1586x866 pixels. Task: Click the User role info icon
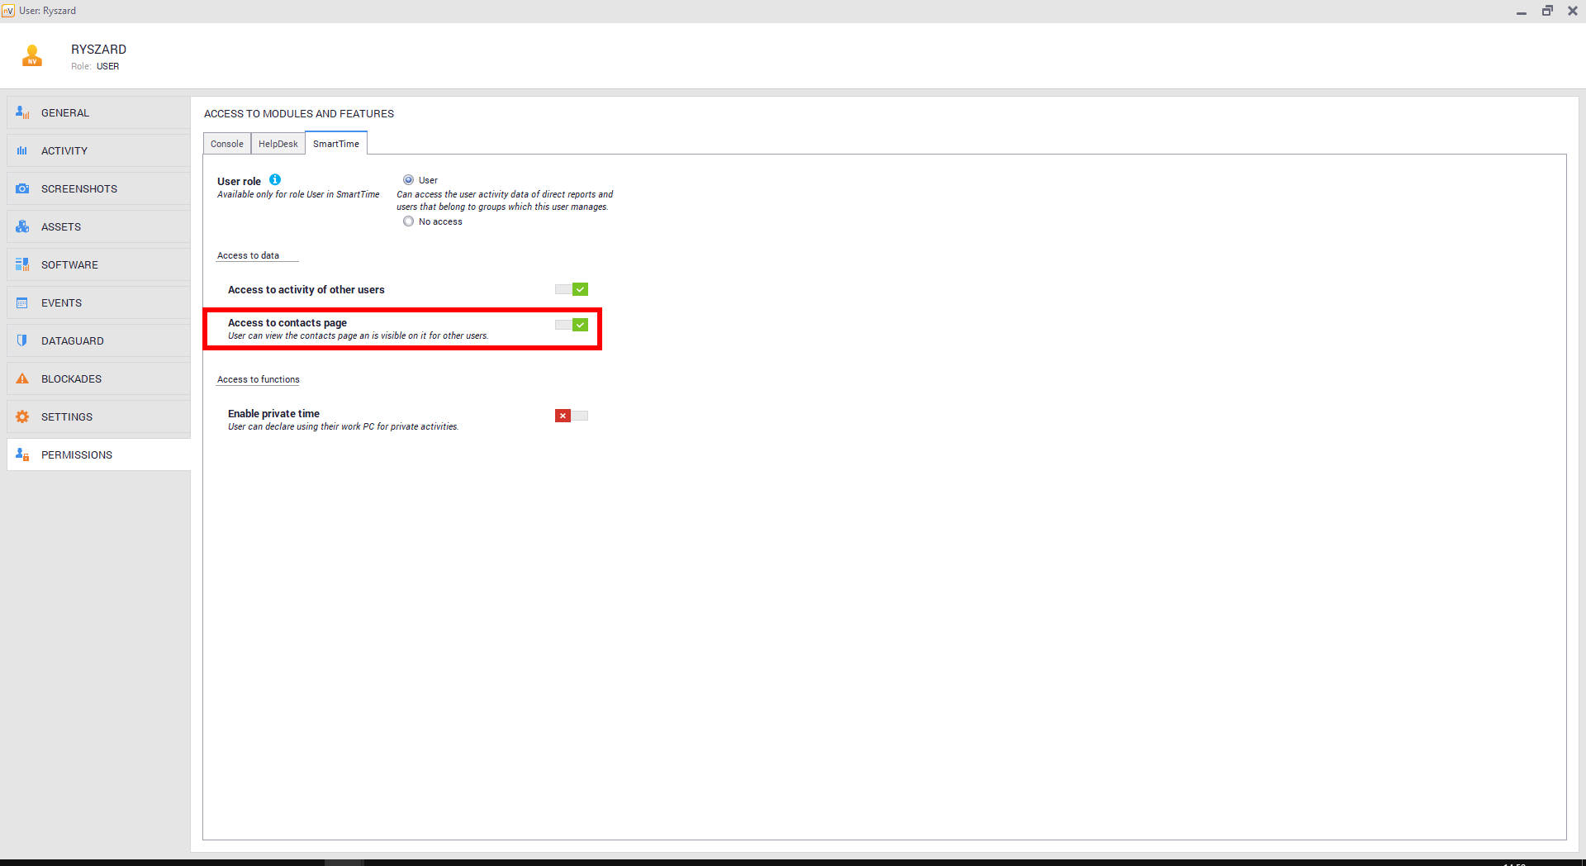coord(275,179)
